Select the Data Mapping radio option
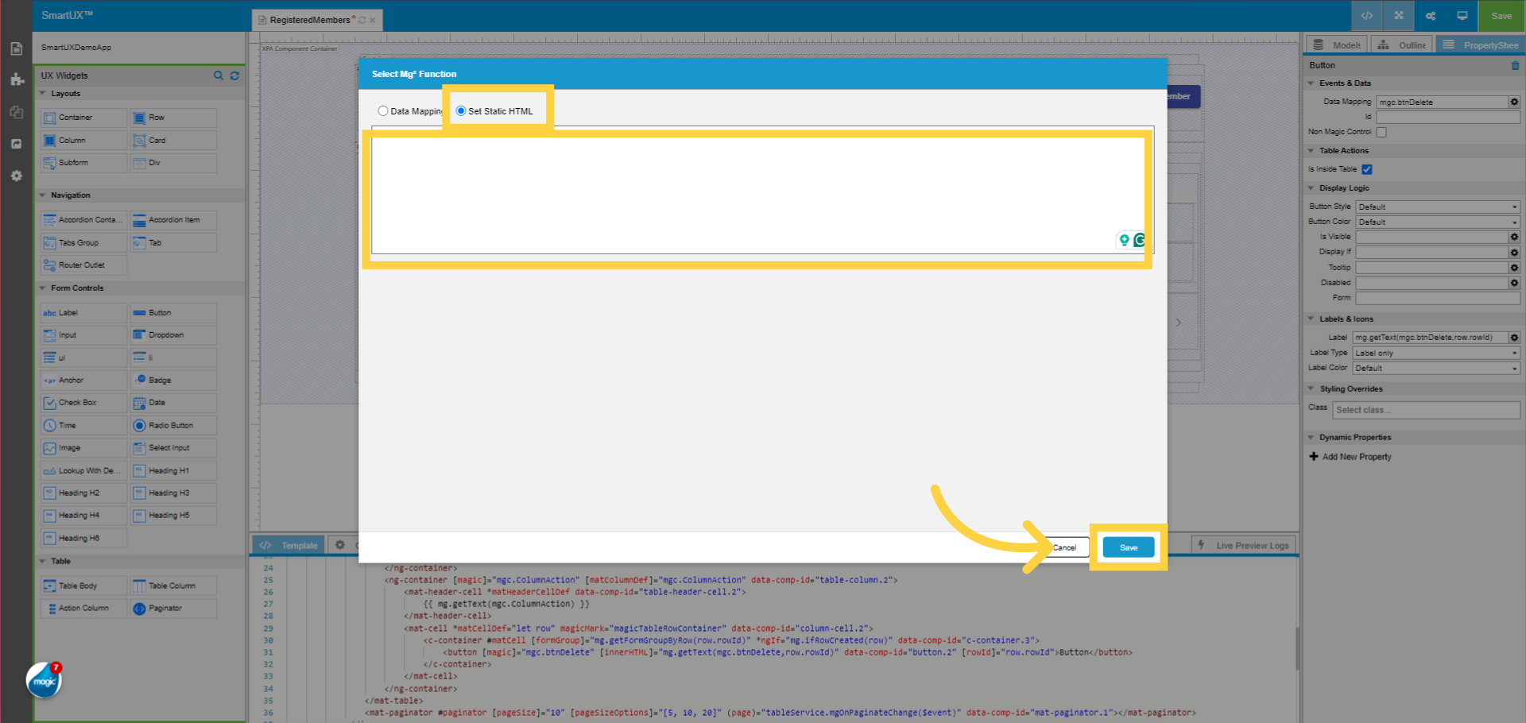 pyautogui.click(x=383, y=111)
